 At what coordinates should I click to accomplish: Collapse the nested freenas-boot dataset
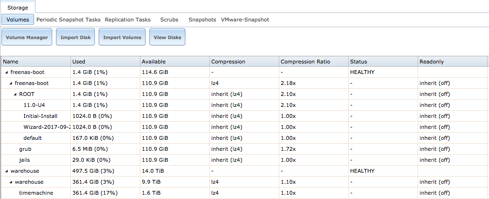click(11, 84)
